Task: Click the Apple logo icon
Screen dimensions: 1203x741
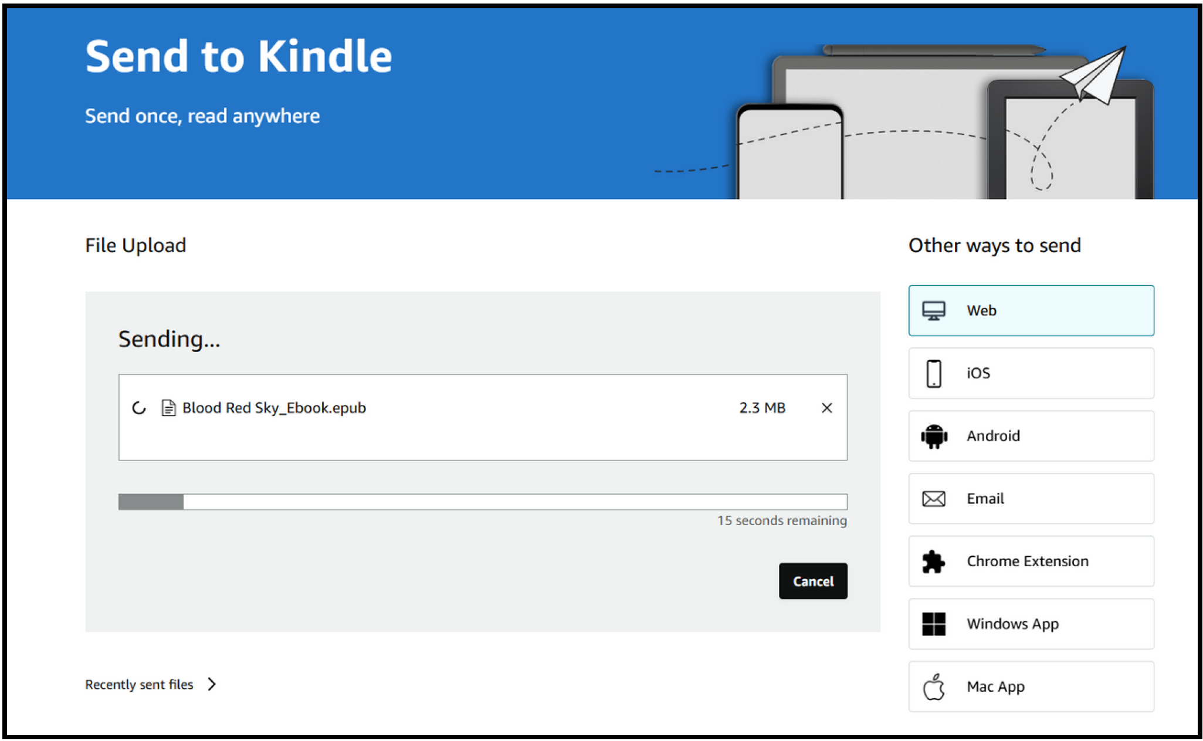Action: coord(933,686)
